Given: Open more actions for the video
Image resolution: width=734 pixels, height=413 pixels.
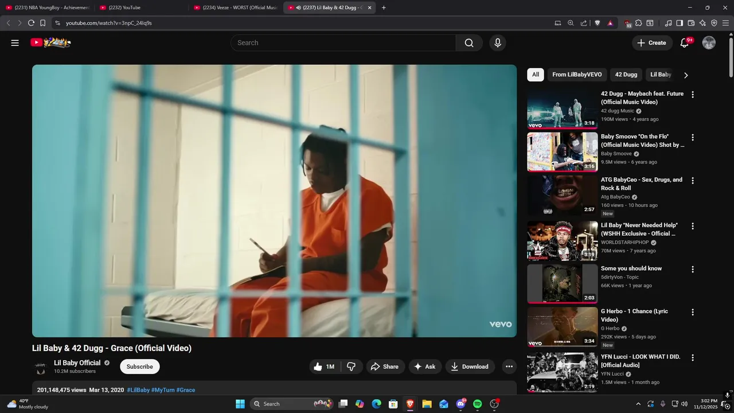Looking at the screenshot, I should tap(509, 367).
